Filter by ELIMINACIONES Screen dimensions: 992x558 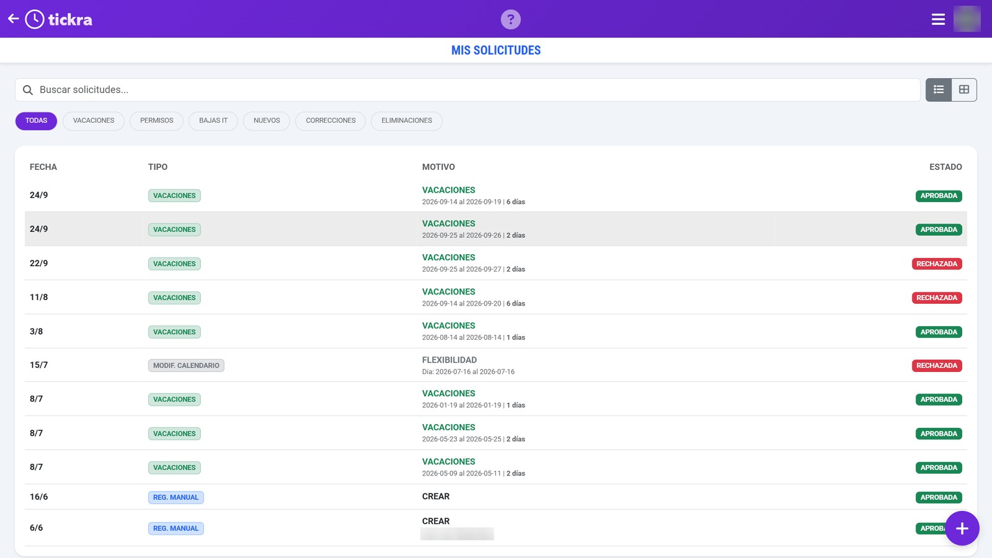pyautogui.click(x=407, y=121)
